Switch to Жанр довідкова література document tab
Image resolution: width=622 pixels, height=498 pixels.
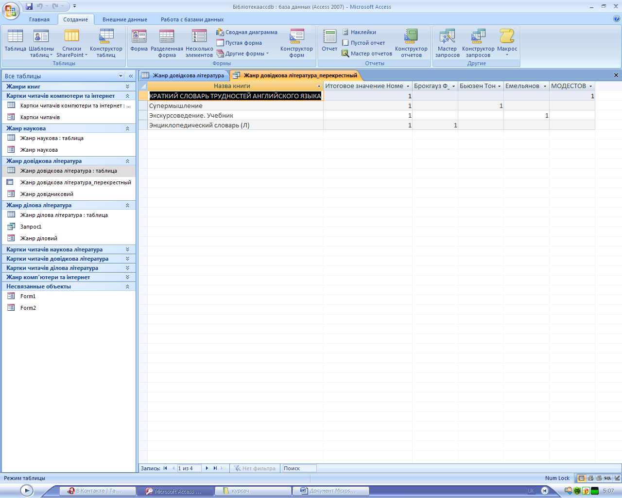point(184,75)
